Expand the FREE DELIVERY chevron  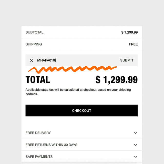point(136,133)
